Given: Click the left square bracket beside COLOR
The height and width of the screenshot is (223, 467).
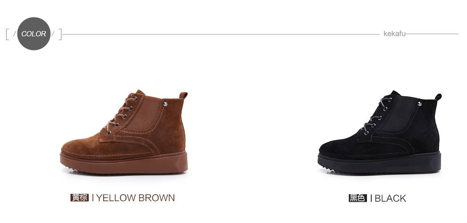Looking at the screenshot, I should (x=8, y=34).
